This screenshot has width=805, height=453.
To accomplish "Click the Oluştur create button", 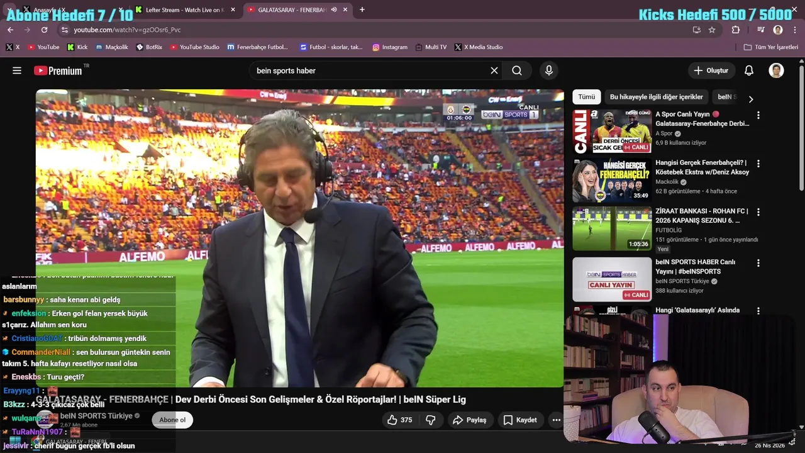I will click(711, 70).
